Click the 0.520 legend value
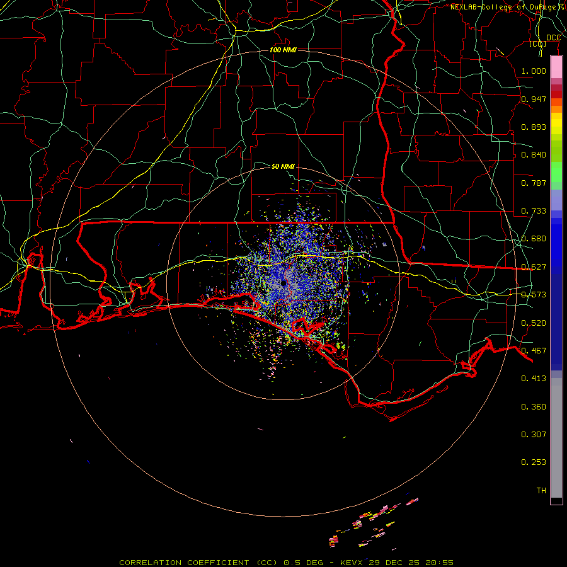567x567 pixels. pos(534,323)
